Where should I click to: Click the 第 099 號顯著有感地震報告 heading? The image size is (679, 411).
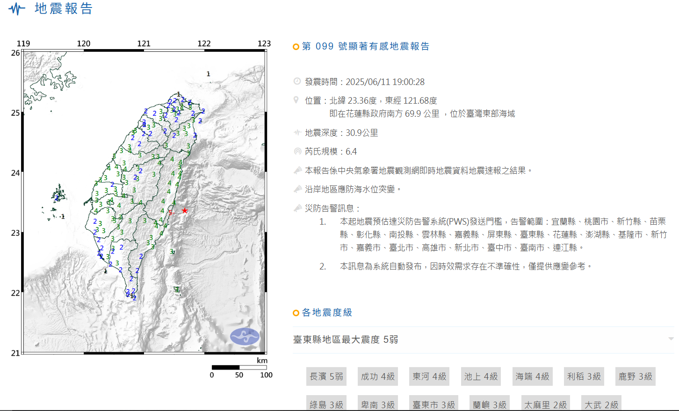tap(366, 46)
